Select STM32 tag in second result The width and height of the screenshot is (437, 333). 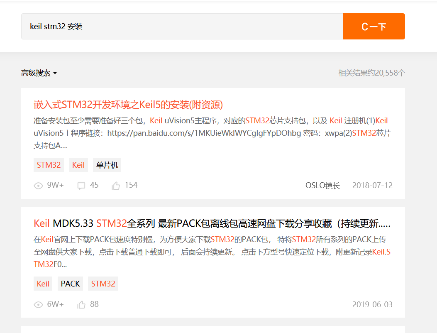click(x=103, y=284)
